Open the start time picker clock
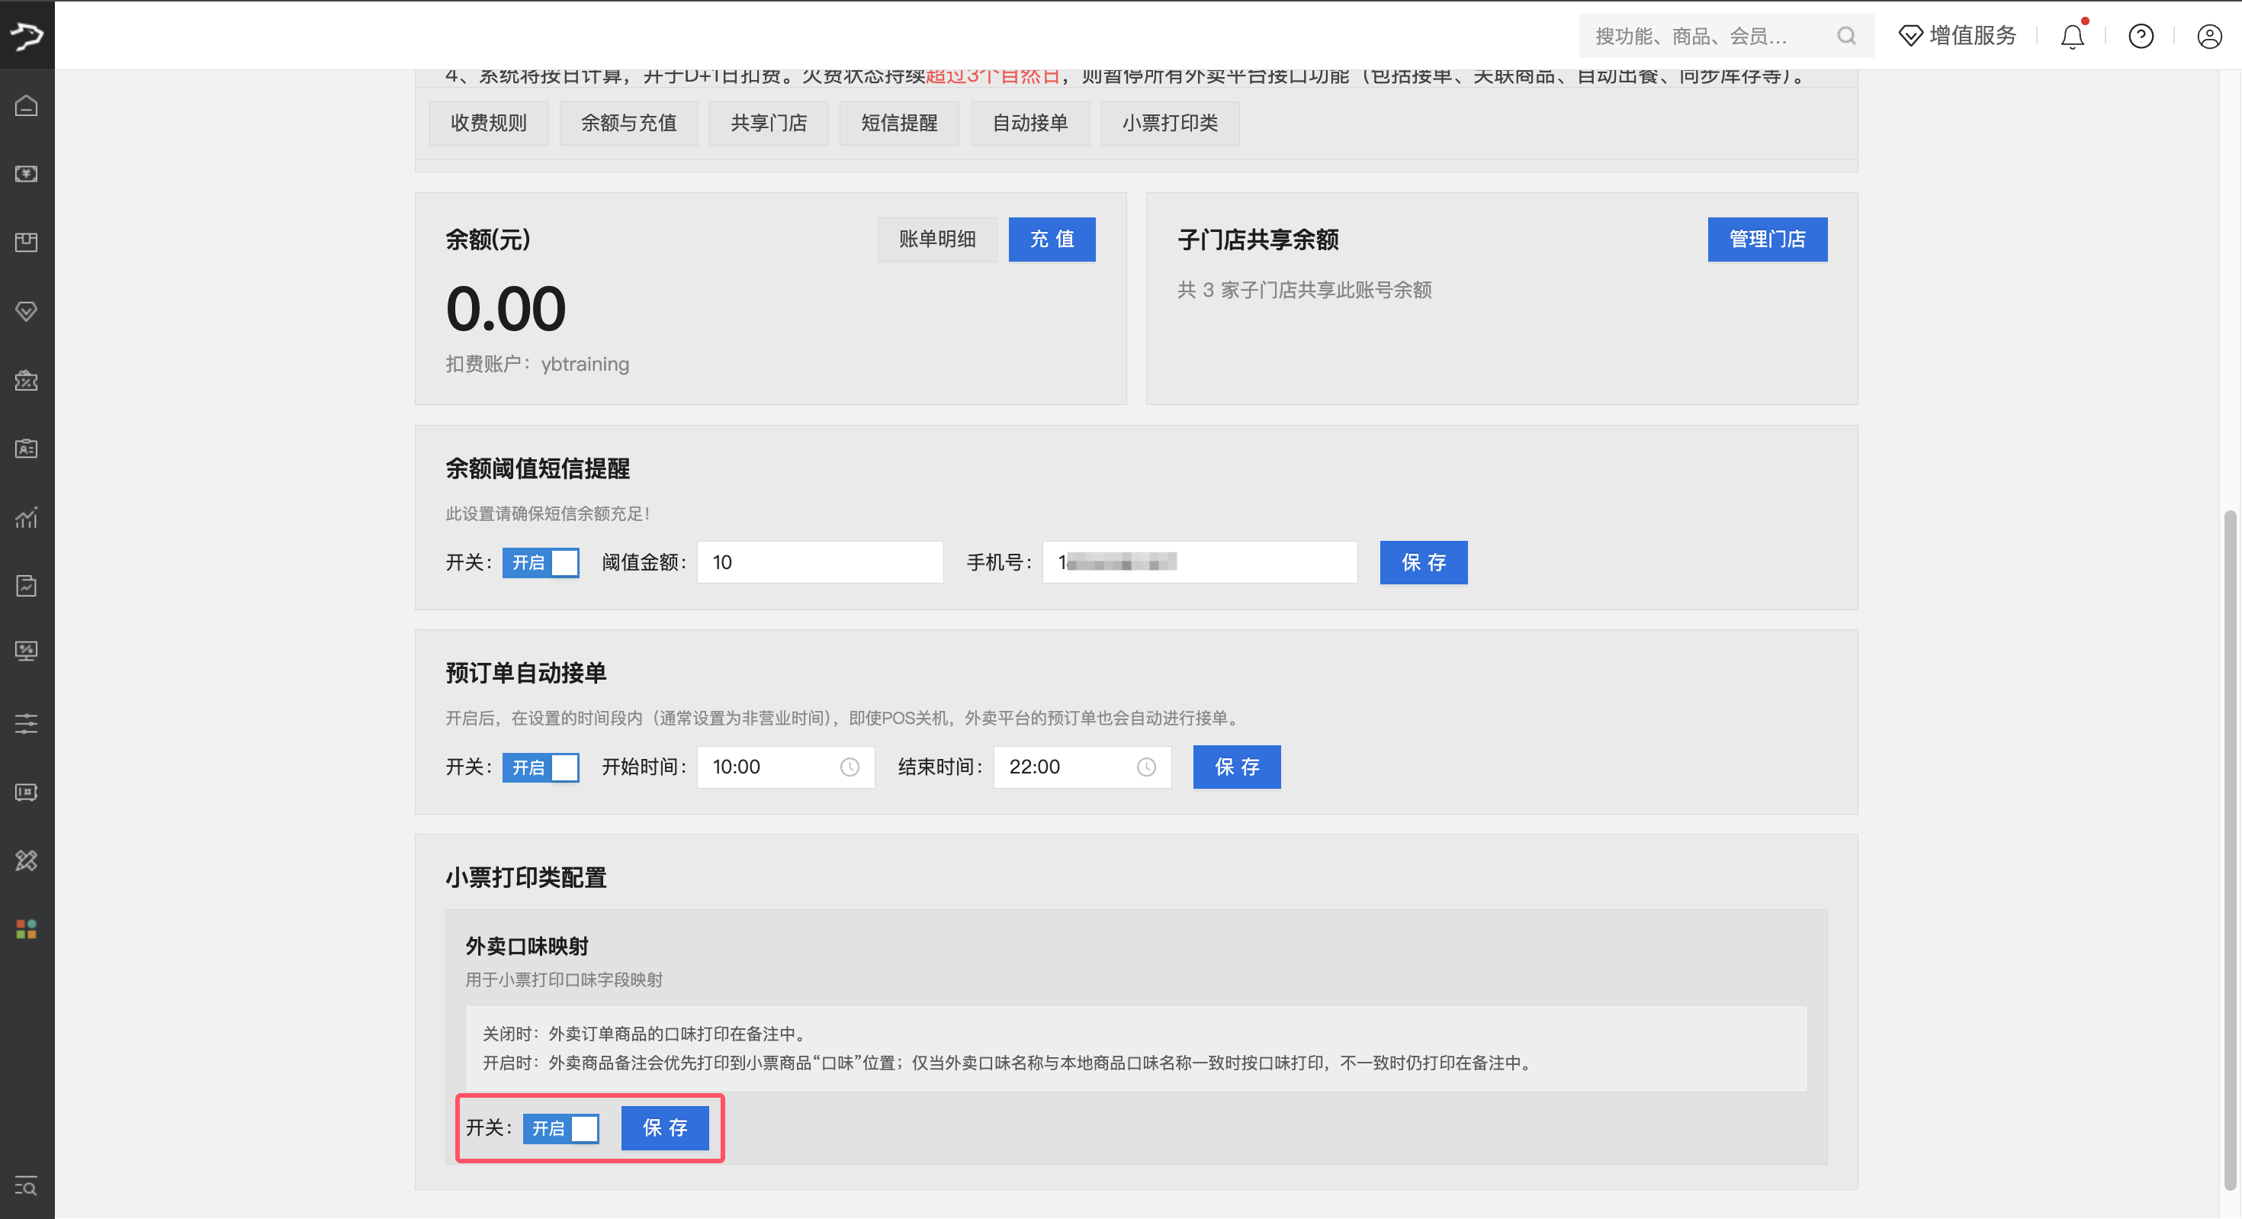Screen dimensions: 2242x1219 point(850,767)
